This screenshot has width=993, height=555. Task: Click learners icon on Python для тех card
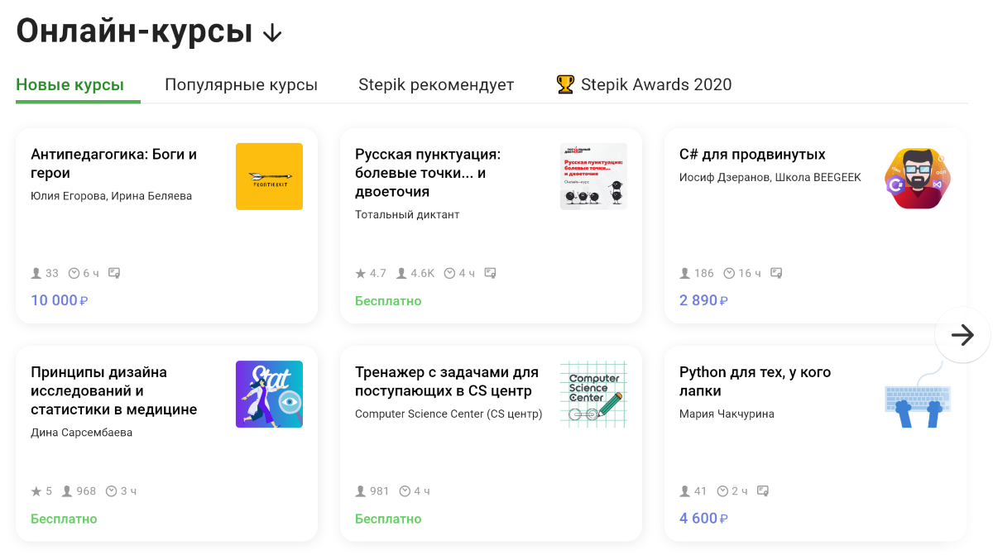[684, 490]
